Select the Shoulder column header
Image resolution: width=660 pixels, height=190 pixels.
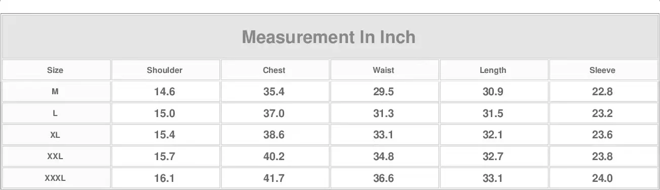(x=165, y=70)
